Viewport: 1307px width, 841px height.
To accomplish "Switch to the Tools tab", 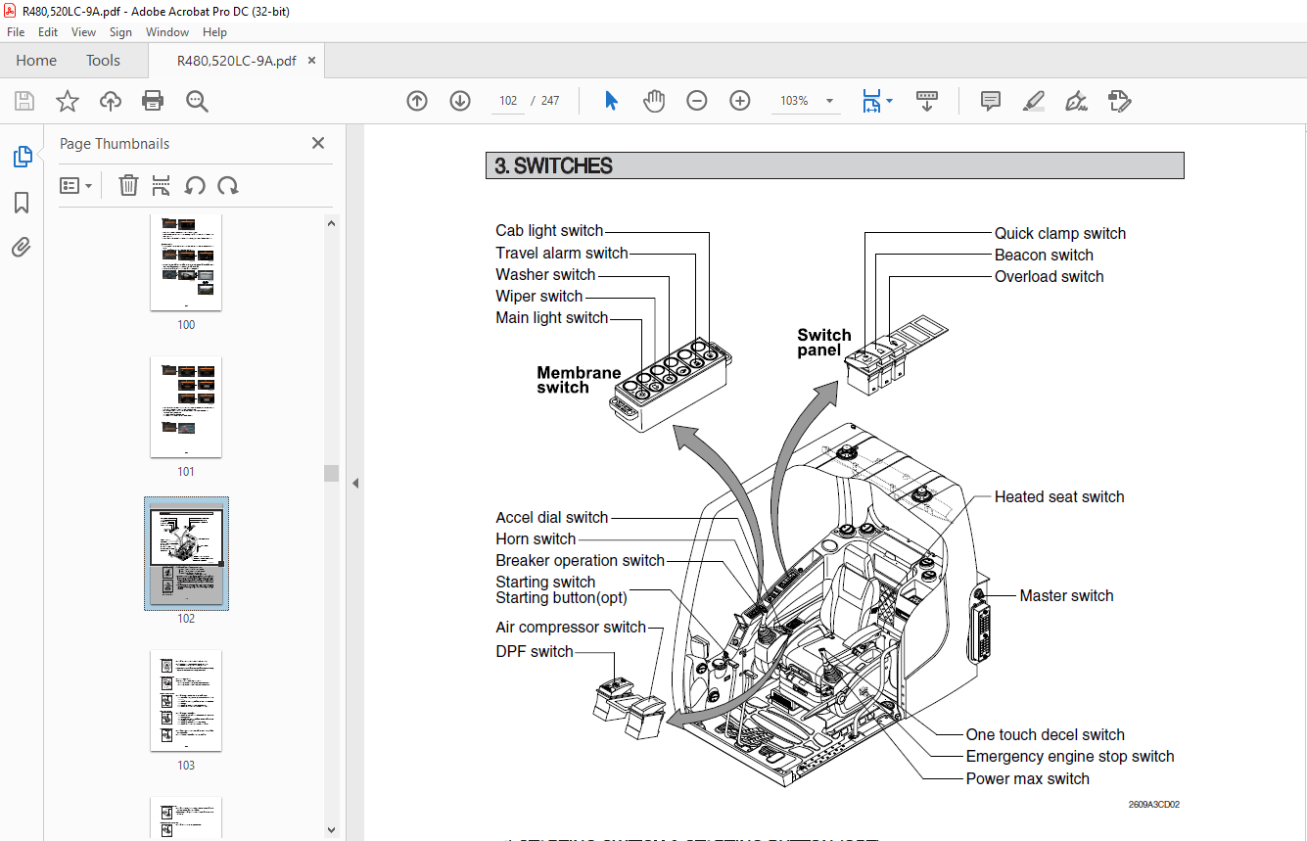I will click(103, 61).
